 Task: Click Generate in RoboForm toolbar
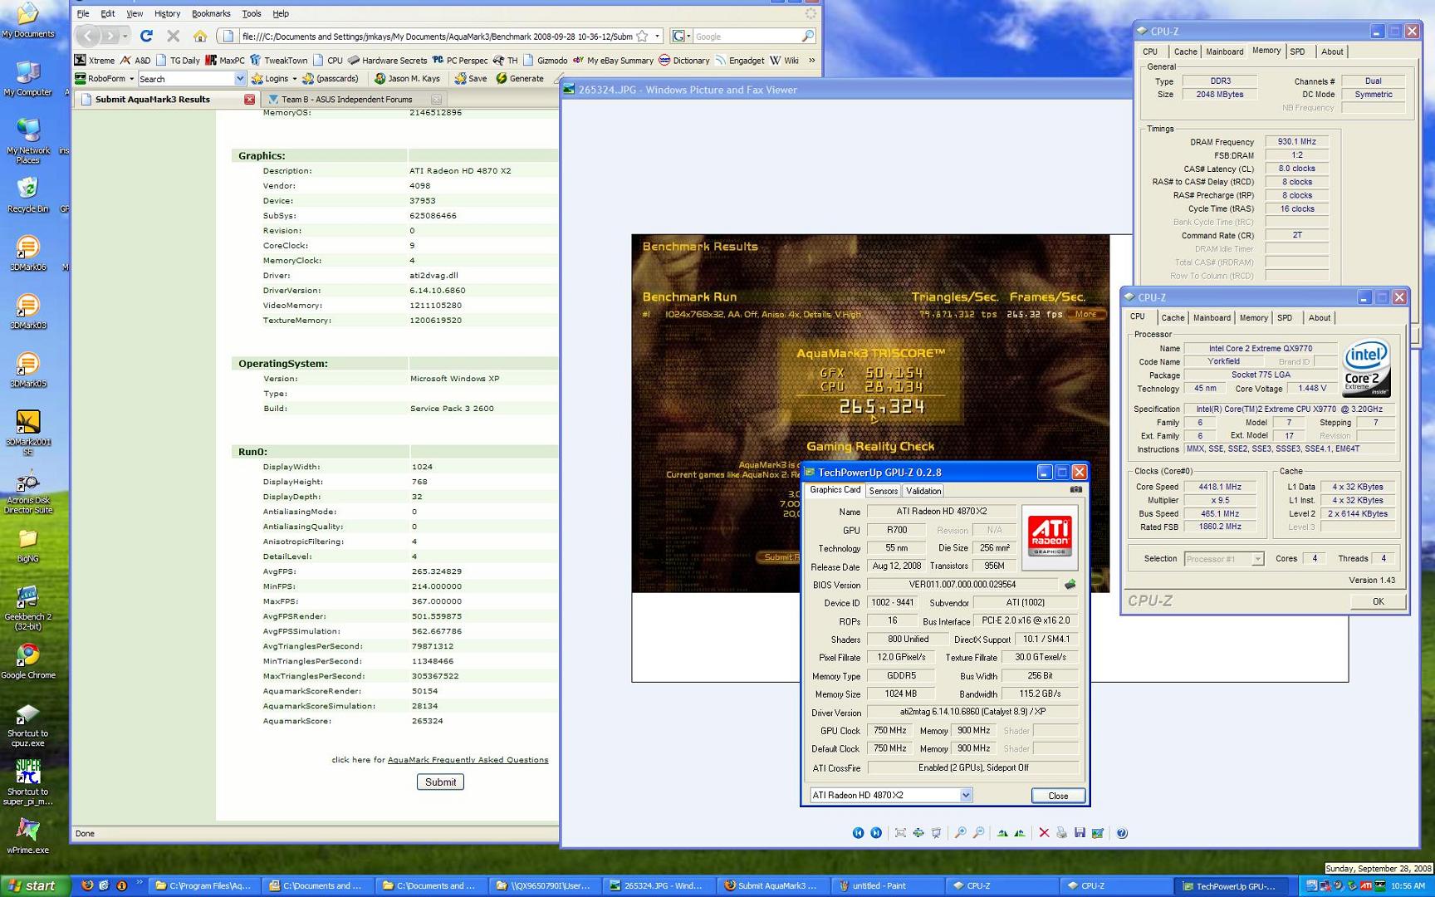(520, 79)
